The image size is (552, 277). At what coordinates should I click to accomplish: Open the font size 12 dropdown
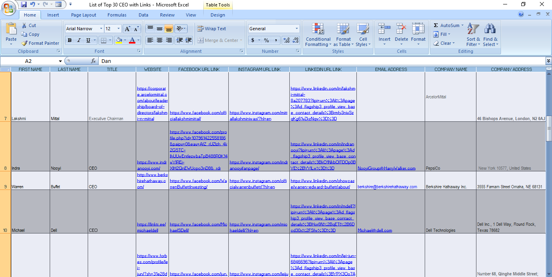pyautogui.click(x=118, y=29)
